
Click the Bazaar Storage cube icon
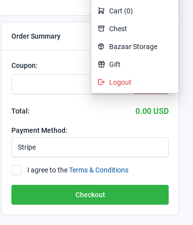click(x=101, y=47)
